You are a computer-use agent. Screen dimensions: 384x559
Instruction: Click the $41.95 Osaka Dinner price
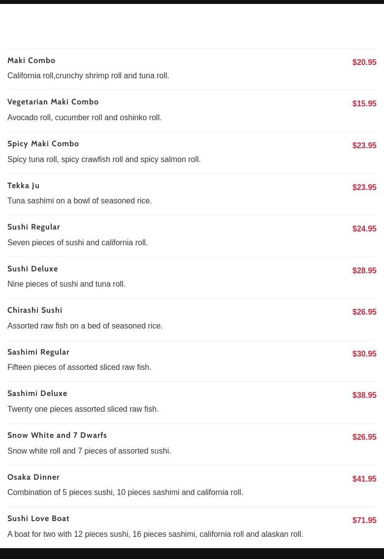point(364,479)
